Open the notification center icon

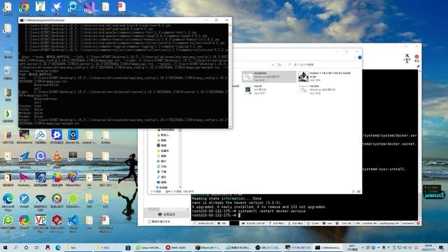tap(442, 247)
